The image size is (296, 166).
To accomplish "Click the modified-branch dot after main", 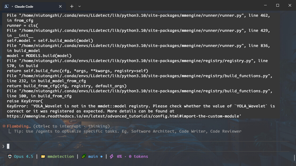I will (x=101, y=157).
